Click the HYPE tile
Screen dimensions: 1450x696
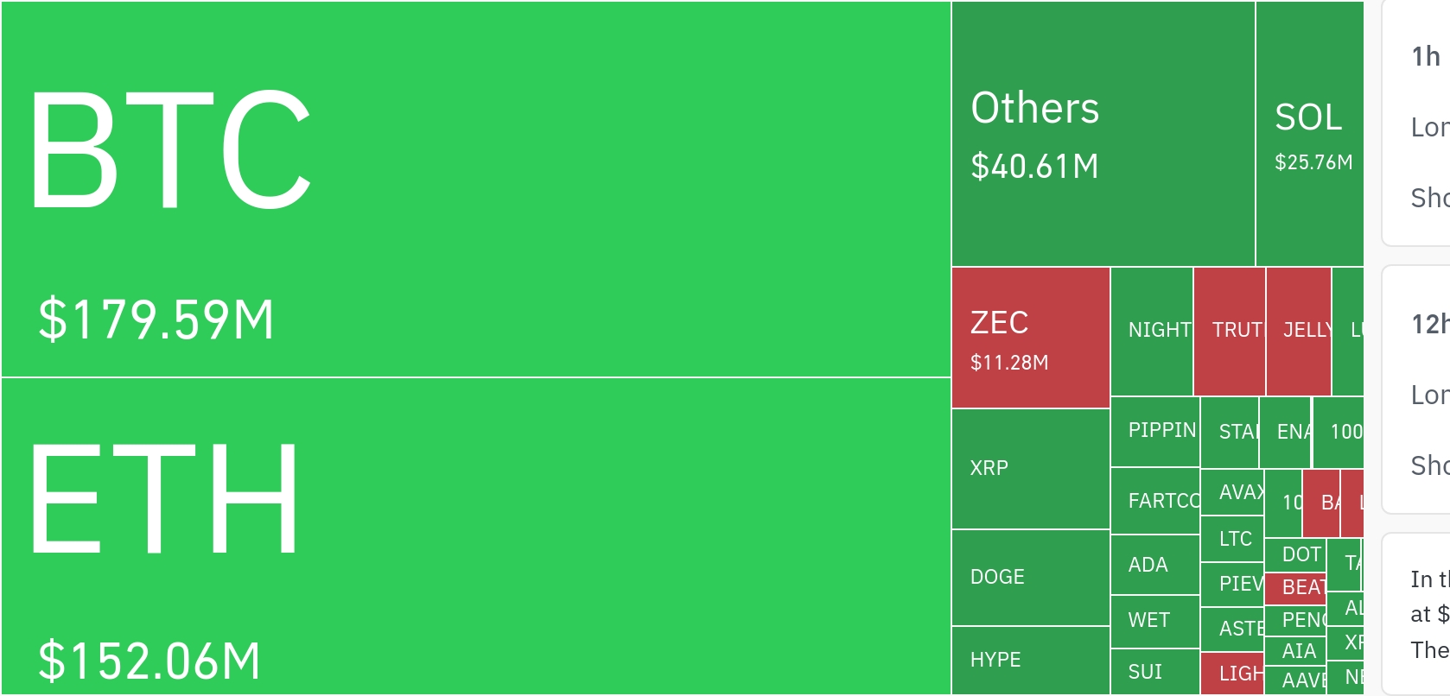[1030, 661]
